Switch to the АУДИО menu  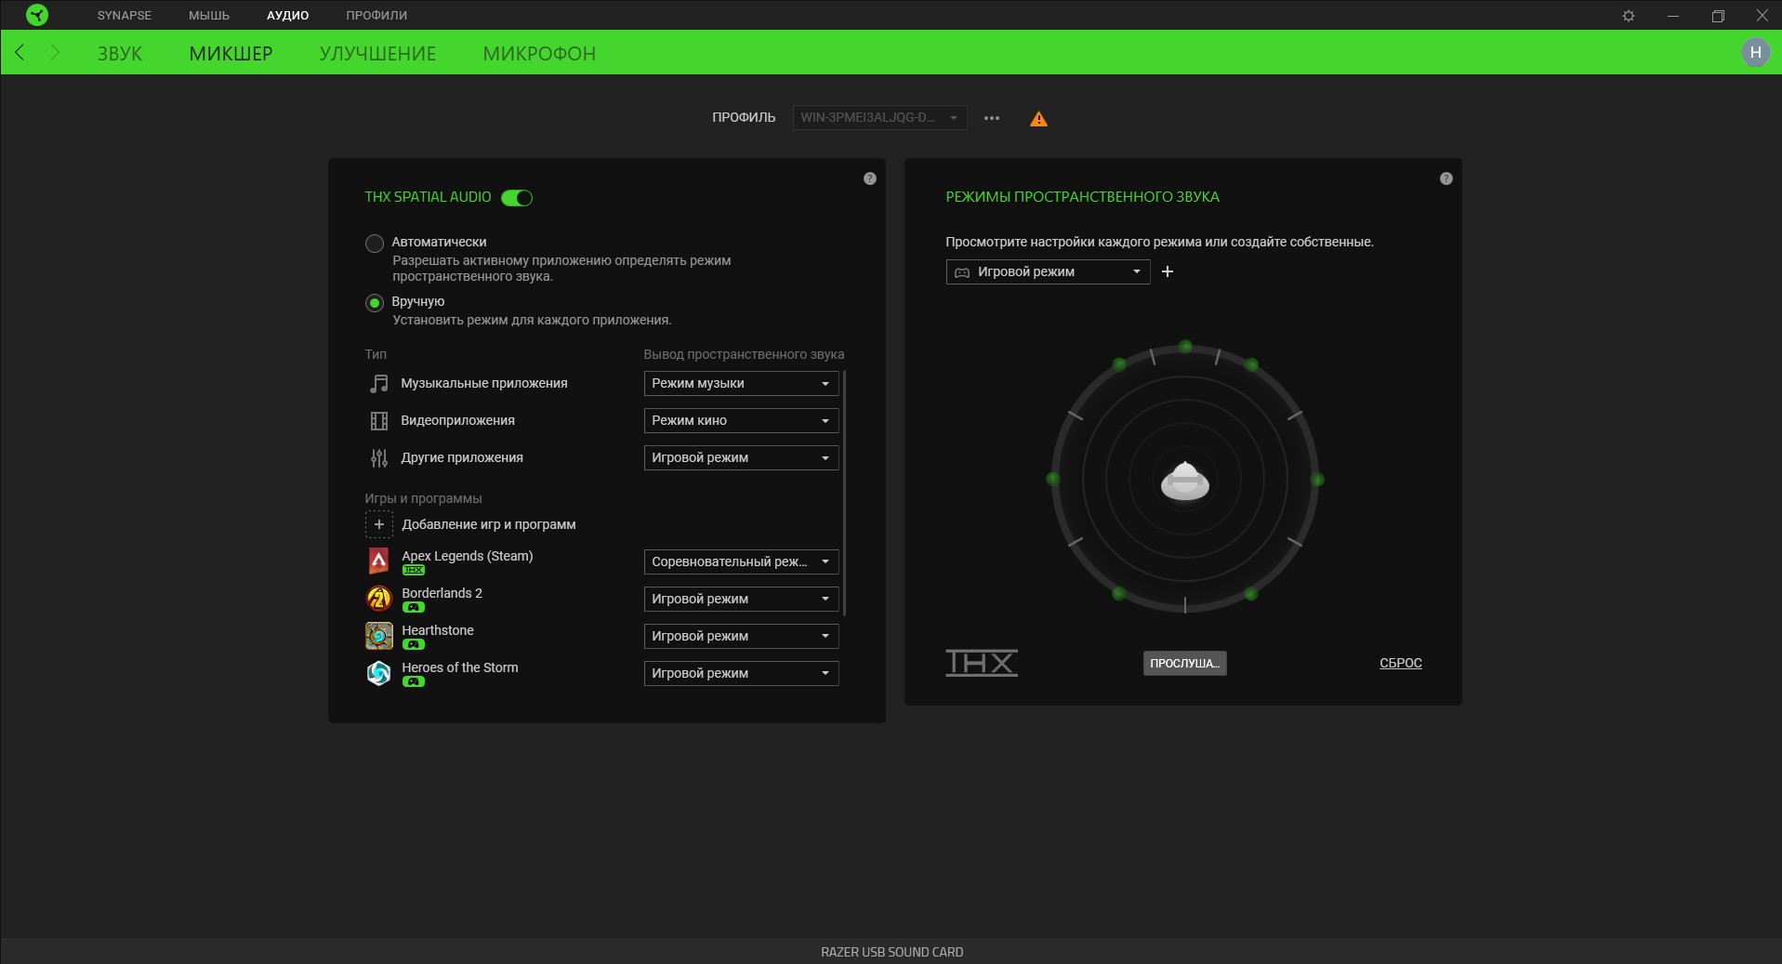pos(287,16)
